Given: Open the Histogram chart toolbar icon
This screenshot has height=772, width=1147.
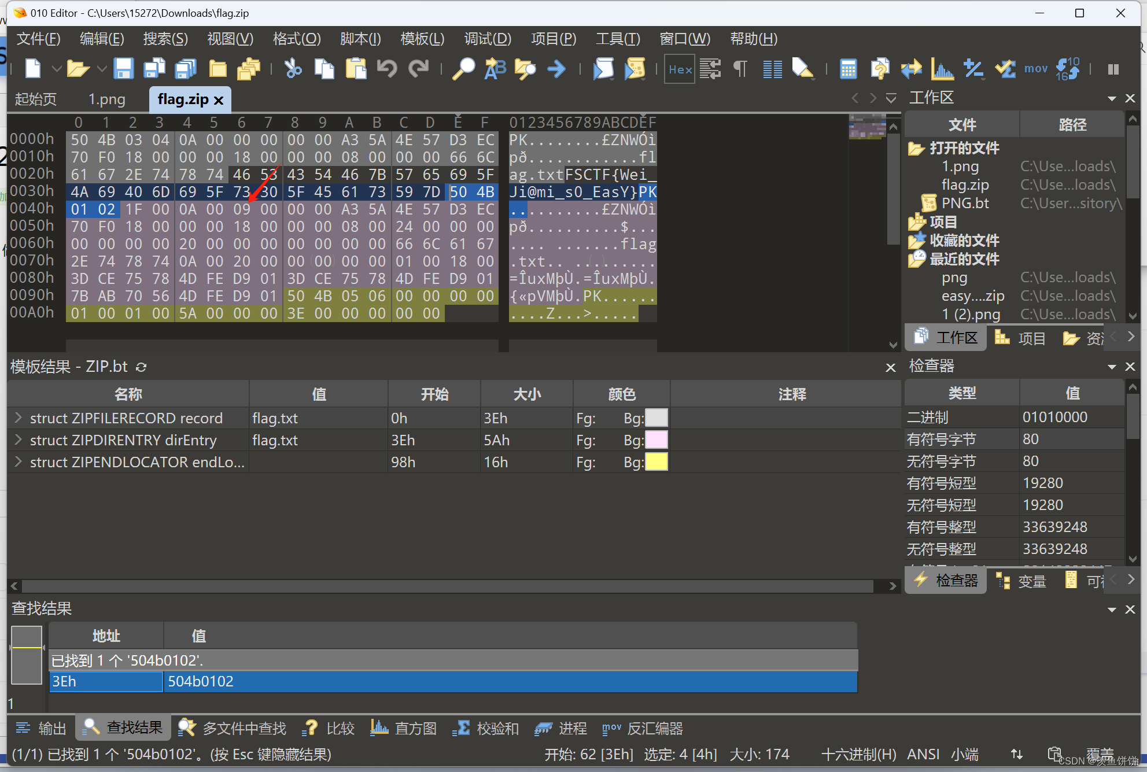Looking at the screenshot, I should 942,69.
